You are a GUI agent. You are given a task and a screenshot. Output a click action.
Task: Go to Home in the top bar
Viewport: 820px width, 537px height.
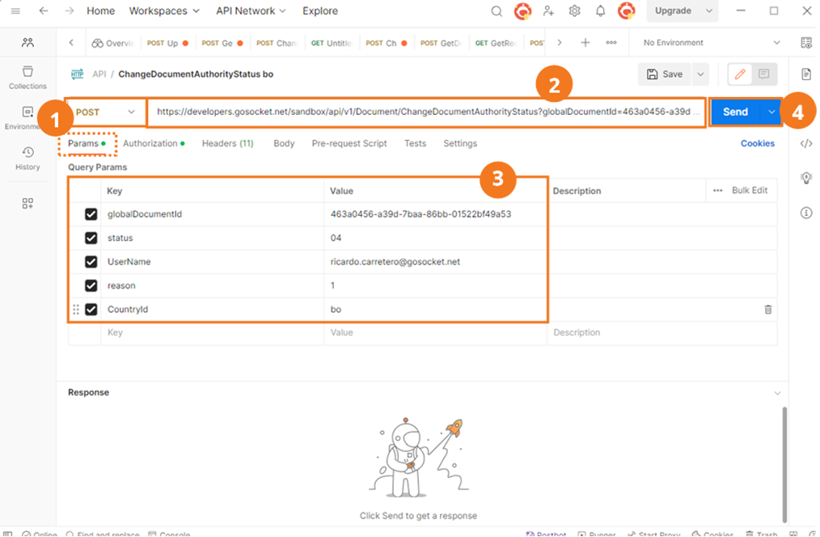(100, 11)
